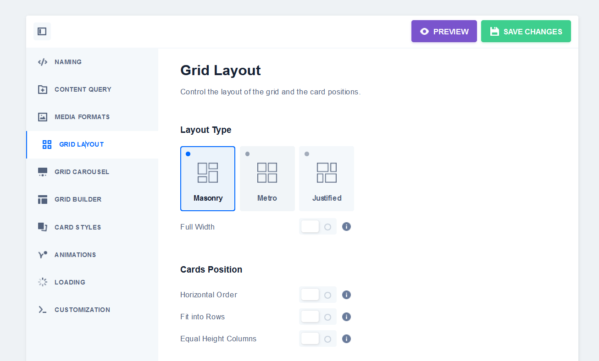Choose the Justified layout type

(x=327, y=179)
